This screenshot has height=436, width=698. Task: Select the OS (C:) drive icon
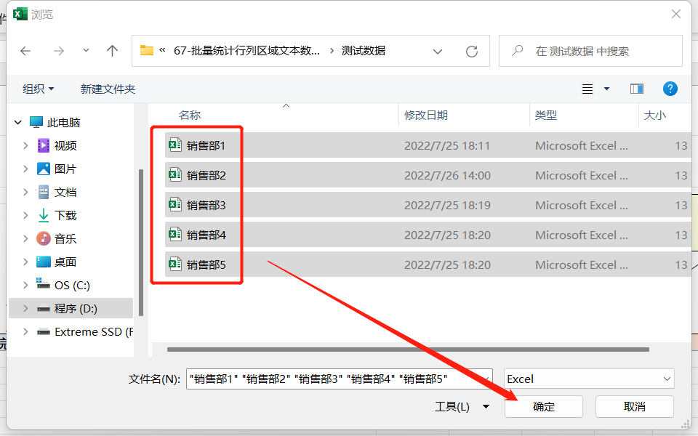(x=43, y=284)
